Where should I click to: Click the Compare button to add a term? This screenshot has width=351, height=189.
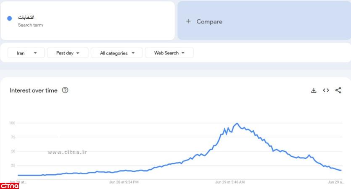pyautogui.click(x=209, y=21)
